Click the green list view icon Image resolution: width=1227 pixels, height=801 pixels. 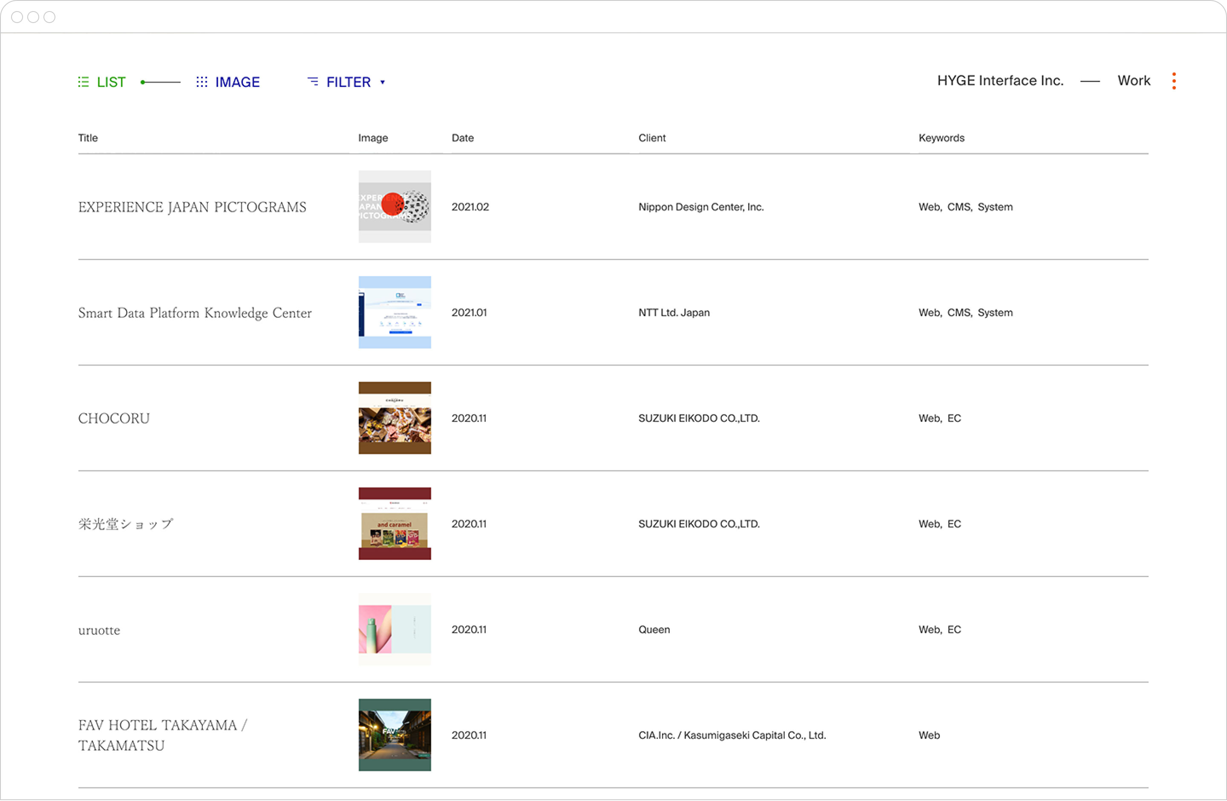tap(83, 82)
